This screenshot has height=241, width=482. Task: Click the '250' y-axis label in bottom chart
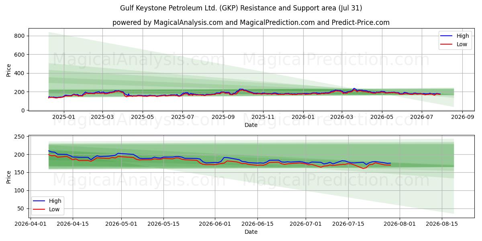point(20,137)
